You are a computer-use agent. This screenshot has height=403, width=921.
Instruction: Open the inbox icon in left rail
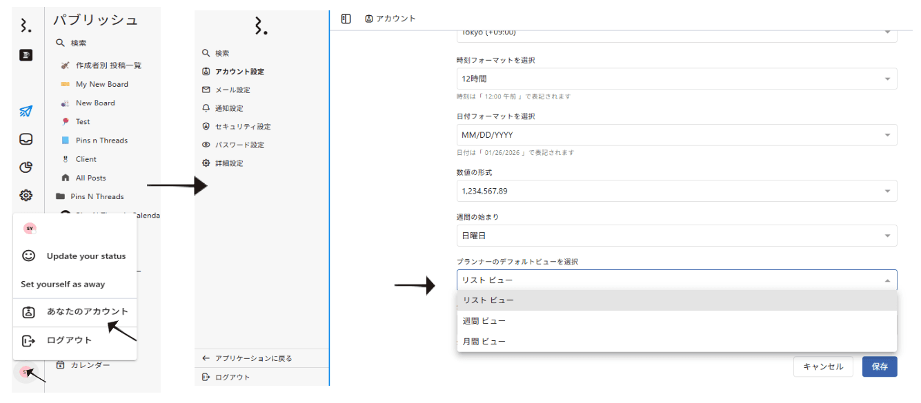(26, 139)
